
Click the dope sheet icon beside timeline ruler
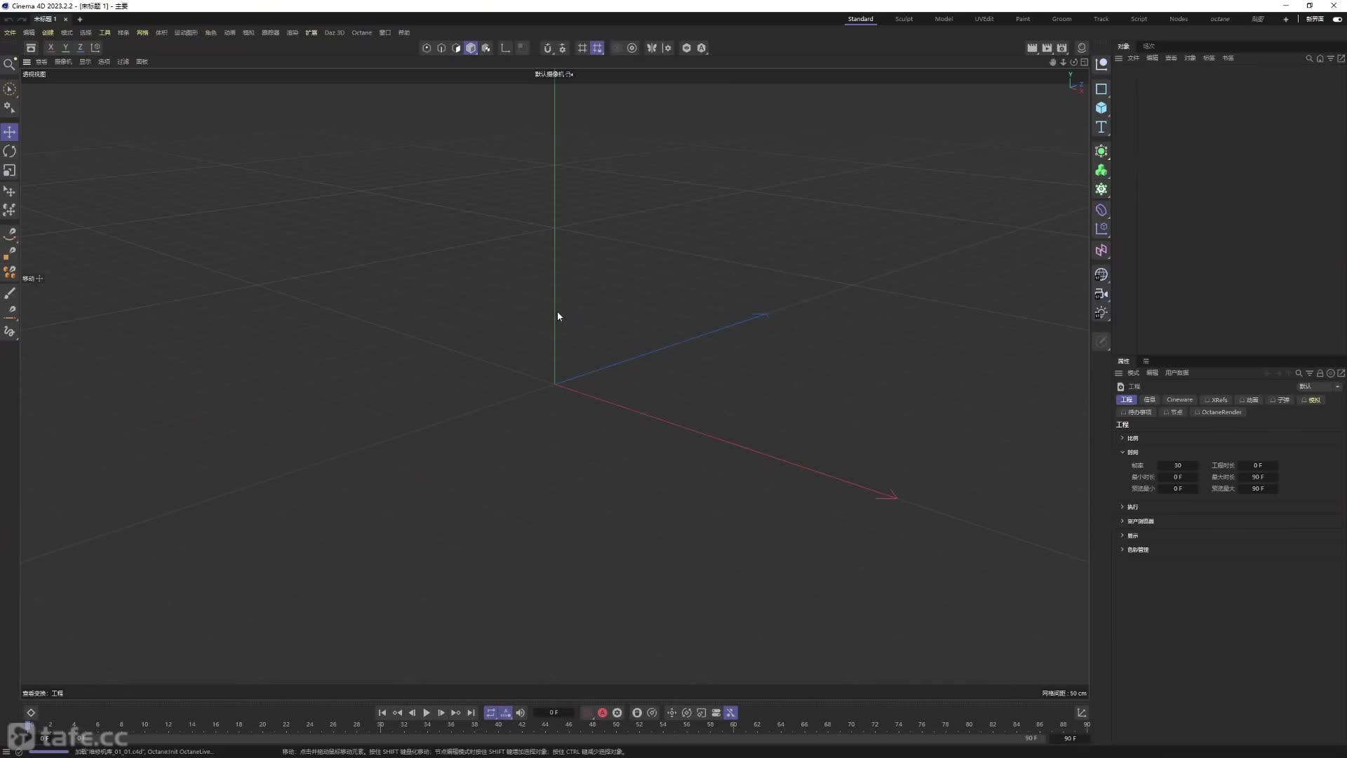coord(1082,712)
